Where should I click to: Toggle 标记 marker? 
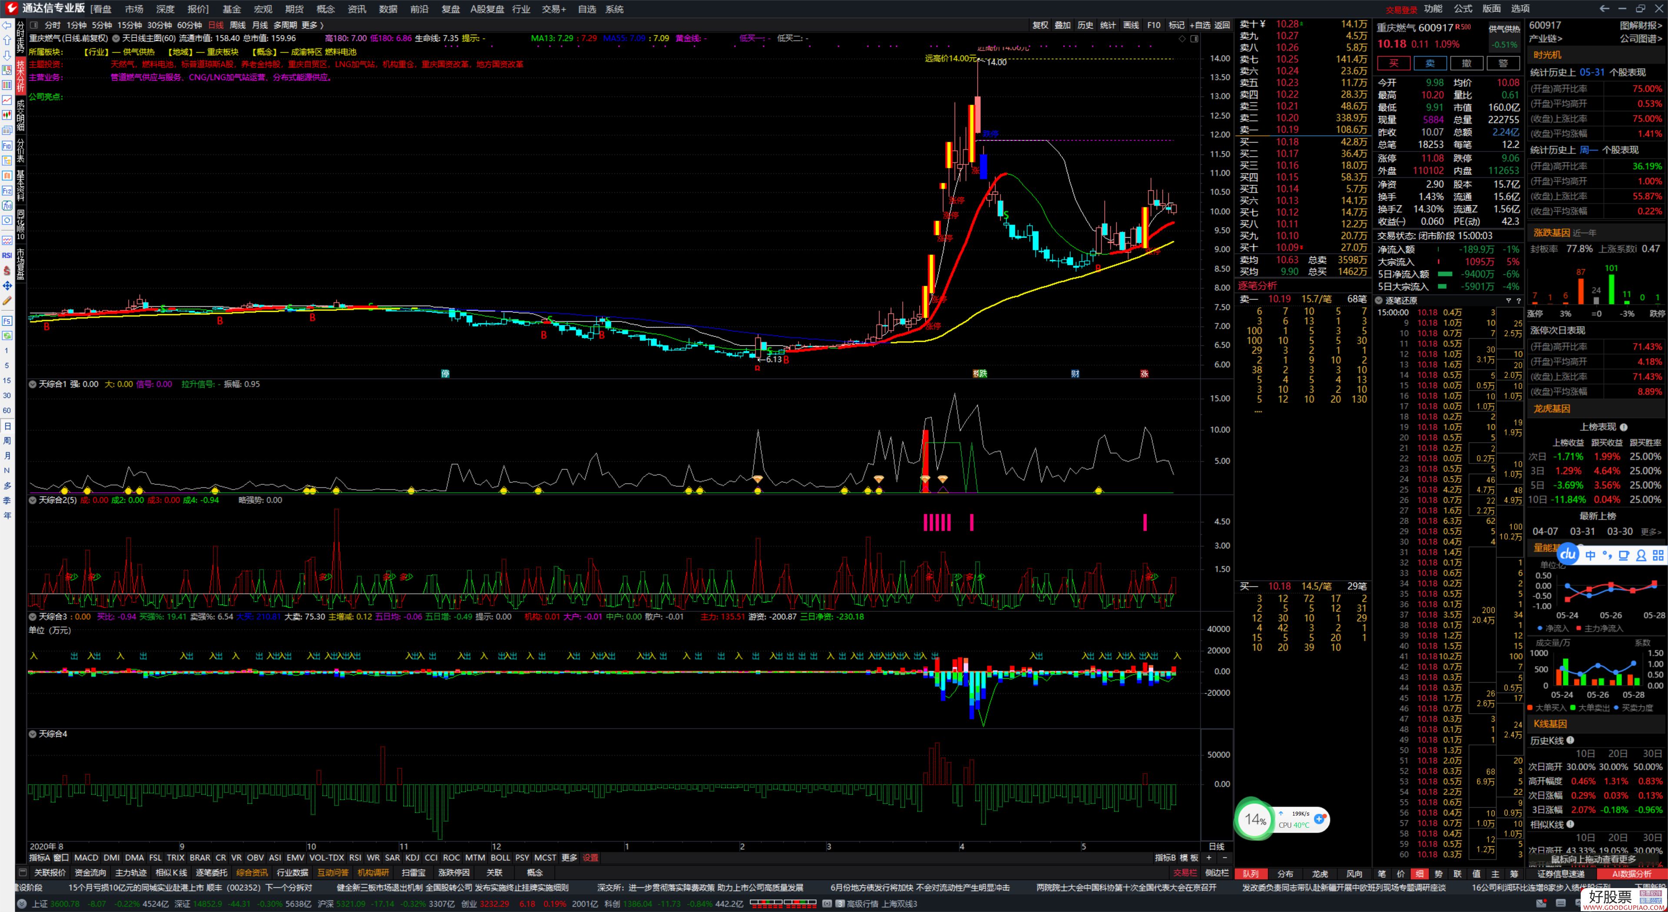pos(1176,25)
